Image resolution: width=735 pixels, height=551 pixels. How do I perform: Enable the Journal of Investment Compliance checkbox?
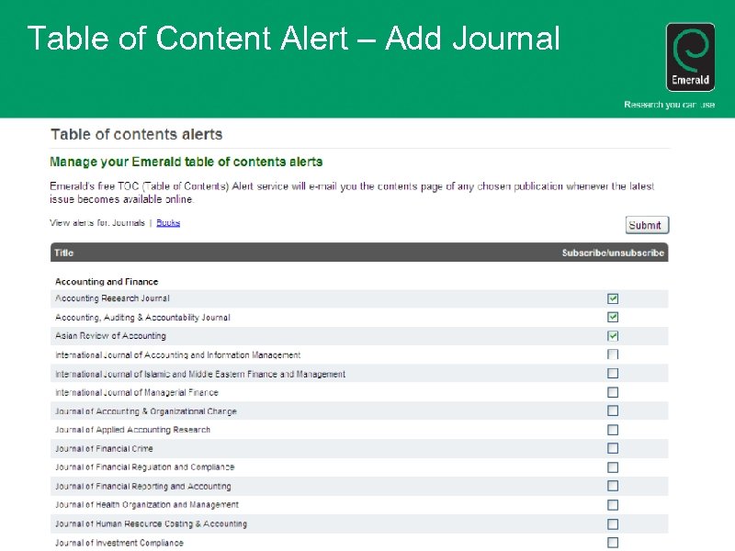click(613, 543)
